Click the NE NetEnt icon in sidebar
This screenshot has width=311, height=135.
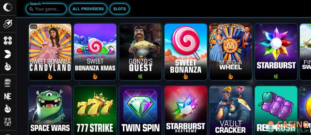[x=8, y=97]
